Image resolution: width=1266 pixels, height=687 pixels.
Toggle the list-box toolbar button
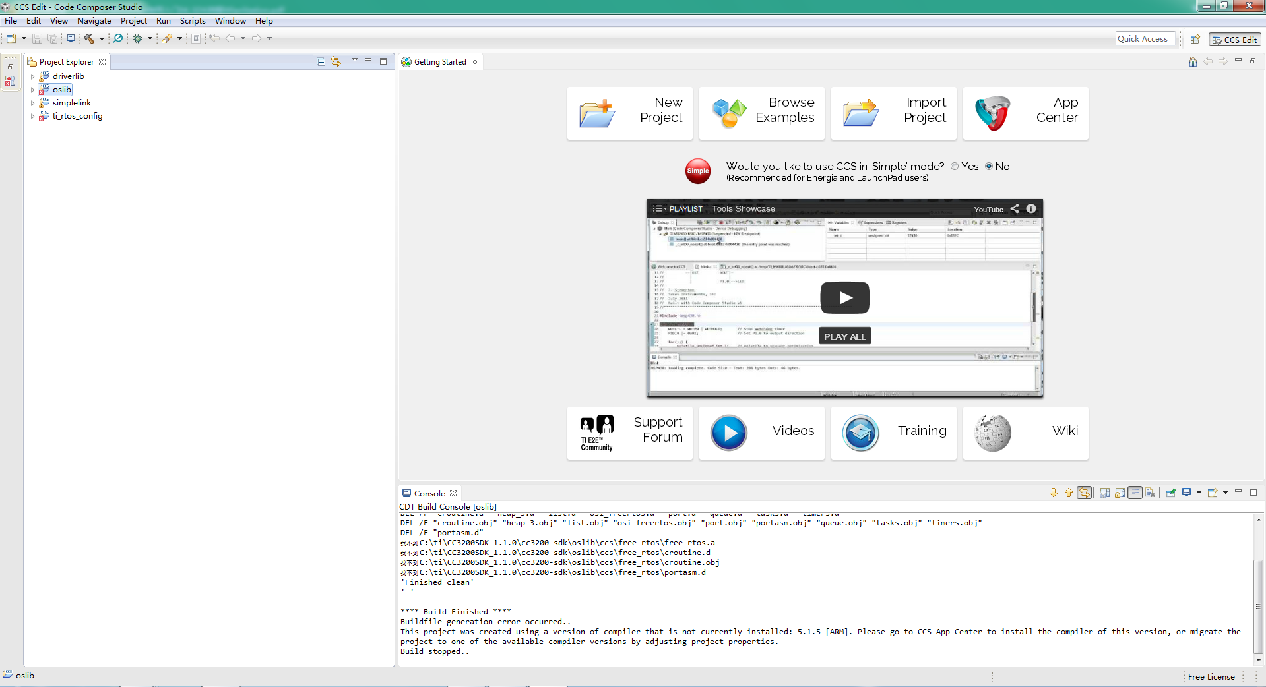196,38
